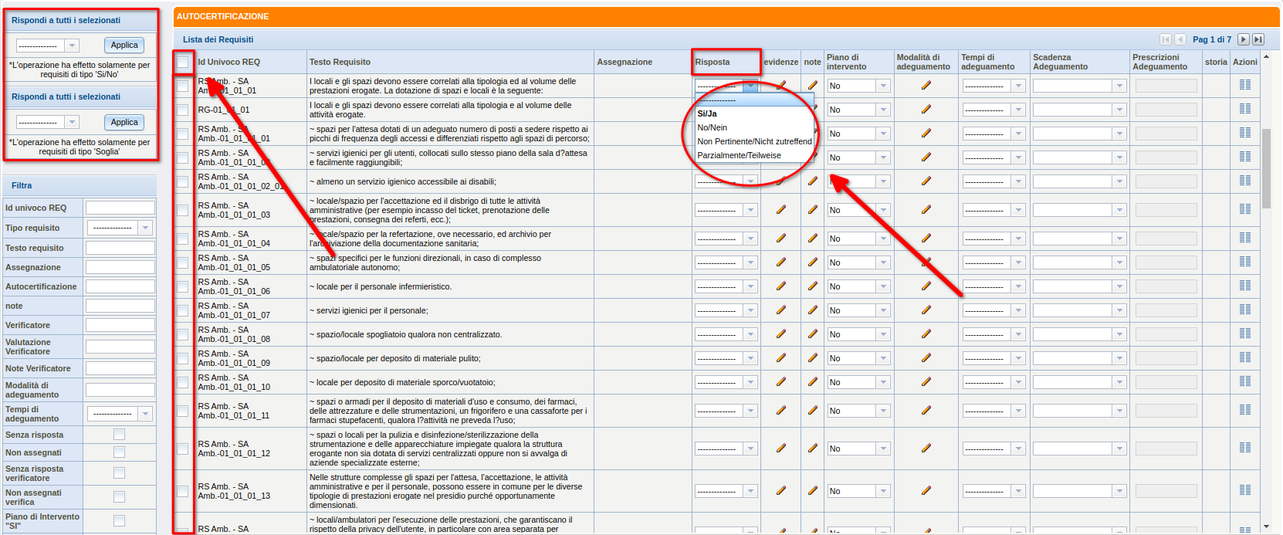Select checkbox for row RS Amb.-01_01_01_04
Viewport: 1283px width, 535px height.
pyautogui.click(x=182, y=239)
